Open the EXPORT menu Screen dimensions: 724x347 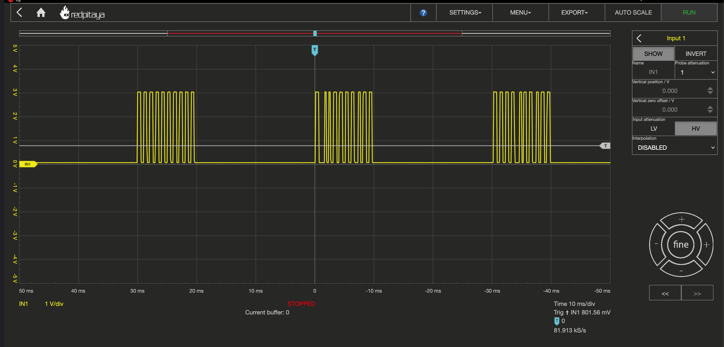[x=574, y=13]
